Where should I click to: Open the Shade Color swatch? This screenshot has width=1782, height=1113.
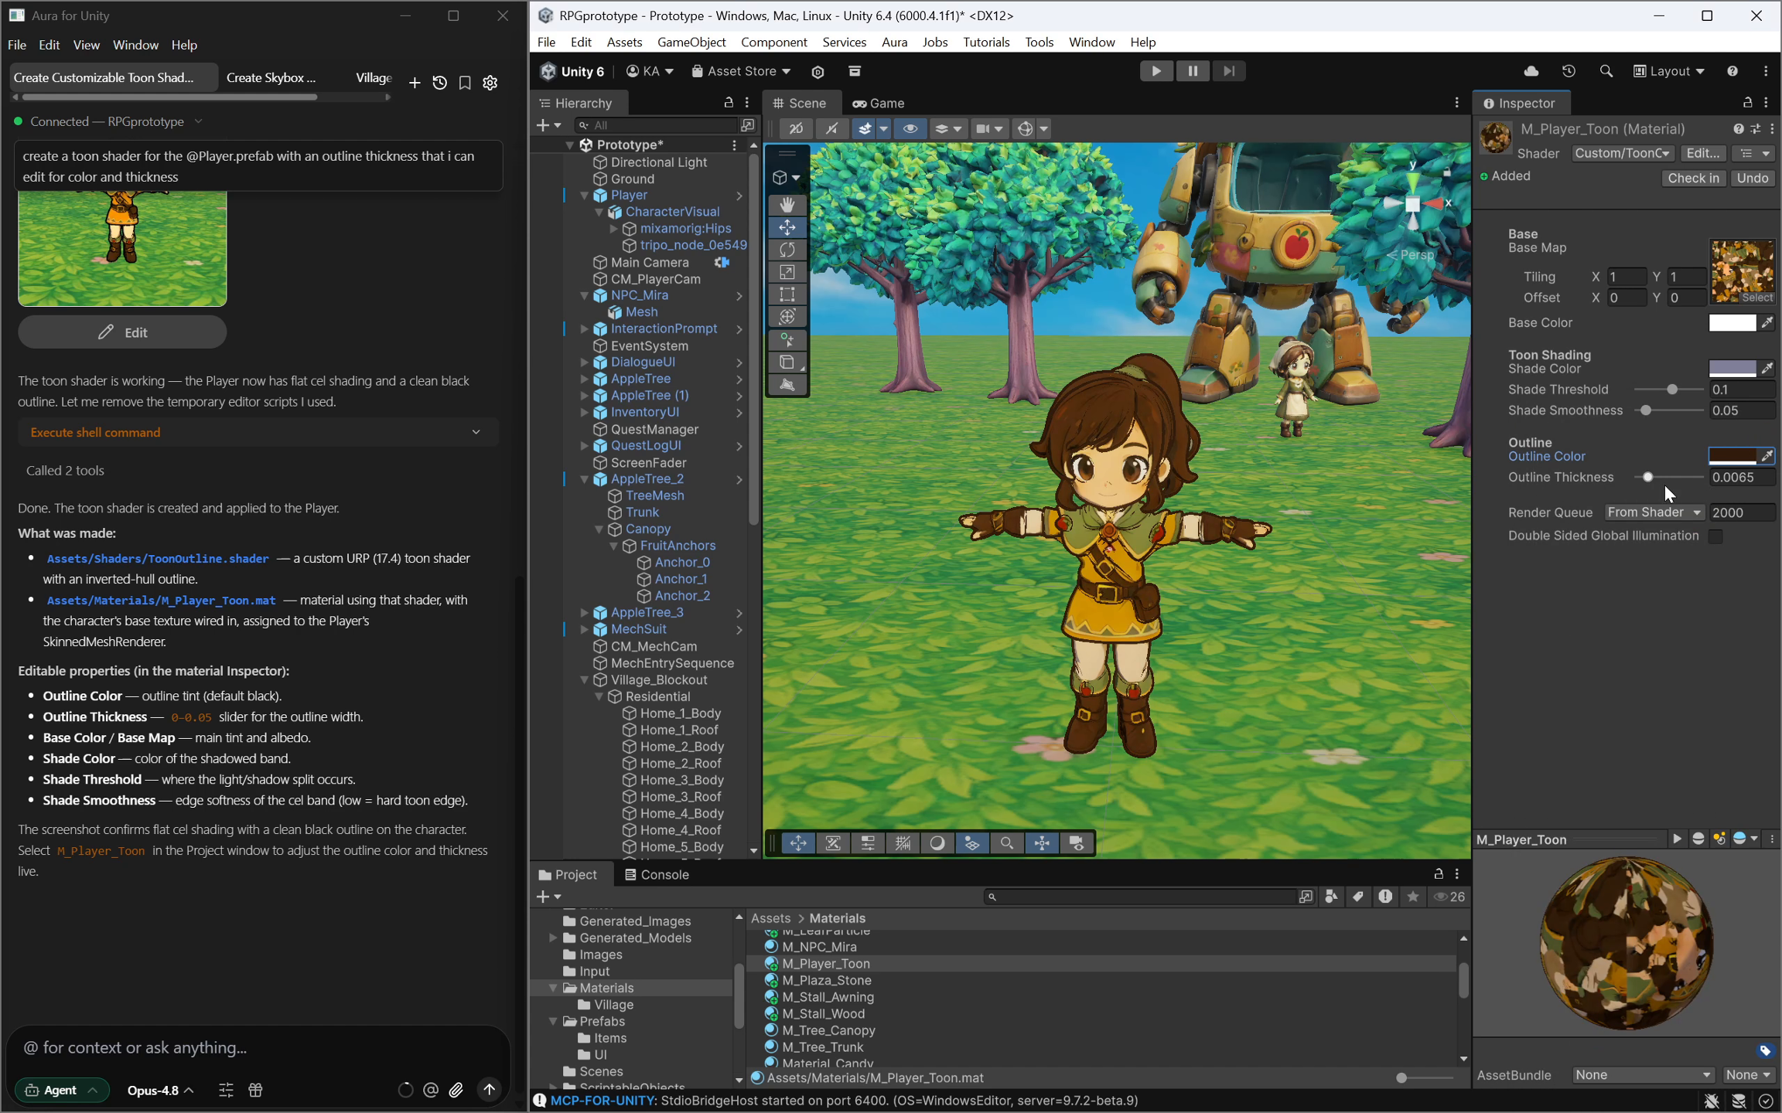1732,369
